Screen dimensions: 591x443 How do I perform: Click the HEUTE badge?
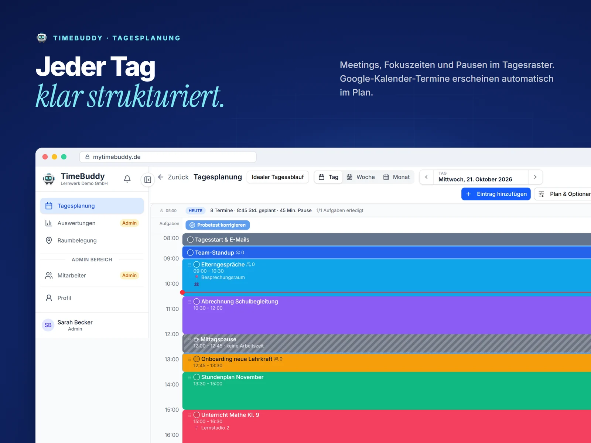click(x=195, y=211)
